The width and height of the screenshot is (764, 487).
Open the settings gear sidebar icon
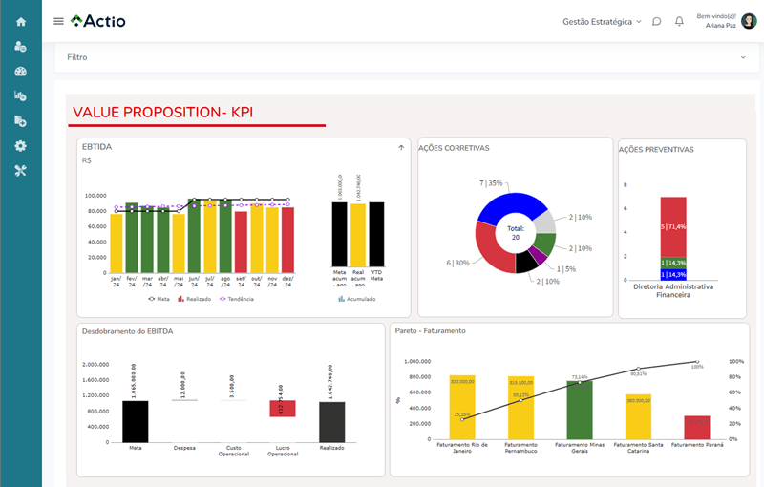coord(20,145)
